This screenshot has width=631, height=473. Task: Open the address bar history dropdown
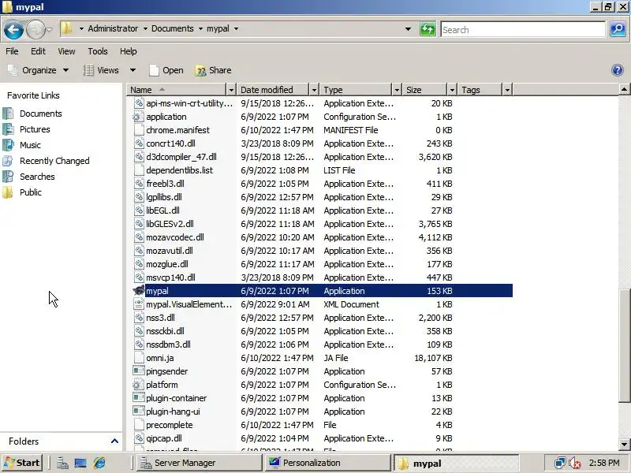(x=408, y=29)
